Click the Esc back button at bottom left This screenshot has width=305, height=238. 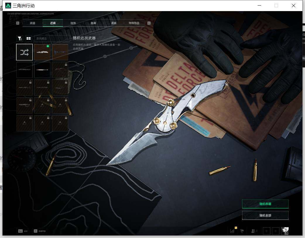click(x=23, y=231)
